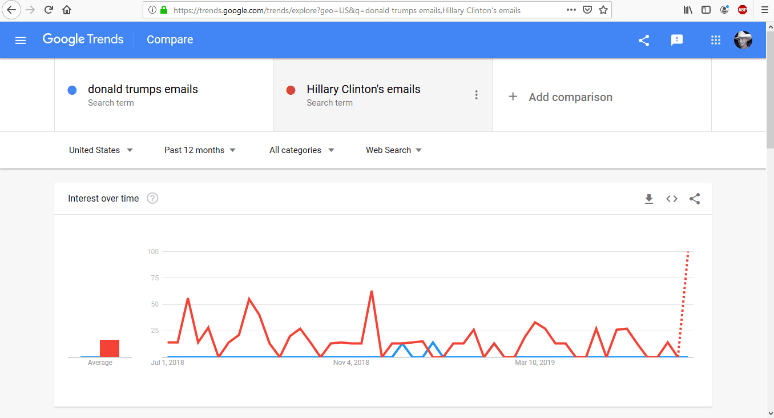Click the embed code icon
Viewport: 774px width, 418px height.
click(x=672, y=199)
